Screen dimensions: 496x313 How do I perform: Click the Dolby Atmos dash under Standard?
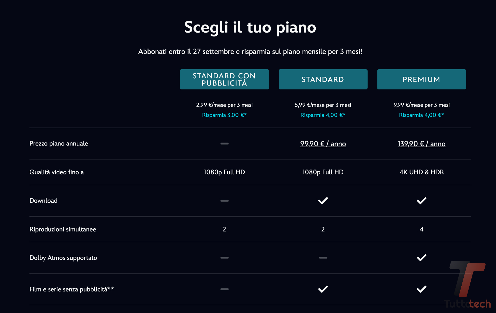[x=323, y=258]
